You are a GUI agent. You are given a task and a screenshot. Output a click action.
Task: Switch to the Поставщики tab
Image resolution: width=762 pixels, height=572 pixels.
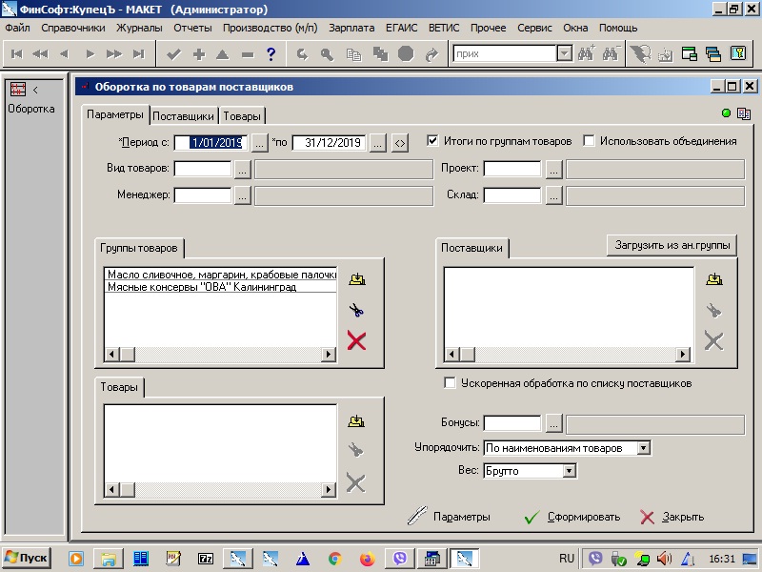tap(184, 116)
